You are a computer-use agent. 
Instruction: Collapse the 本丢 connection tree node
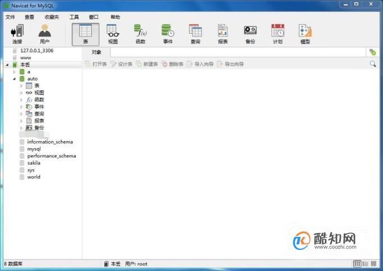point(7,65)
